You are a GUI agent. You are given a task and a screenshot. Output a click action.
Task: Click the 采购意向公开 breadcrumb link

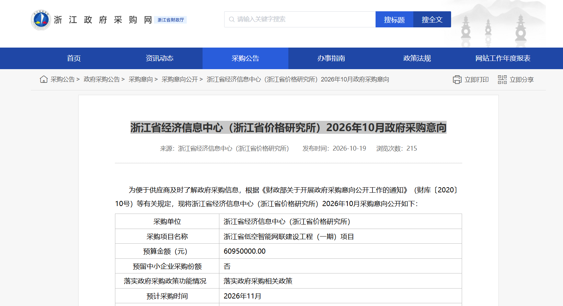(180, 79)
